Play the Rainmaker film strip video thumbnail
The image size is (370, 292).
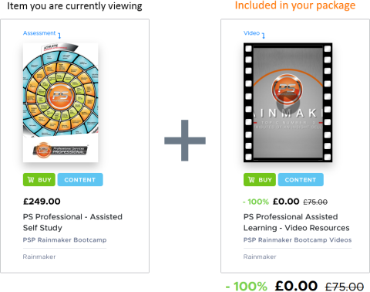[x=288, y=103]
